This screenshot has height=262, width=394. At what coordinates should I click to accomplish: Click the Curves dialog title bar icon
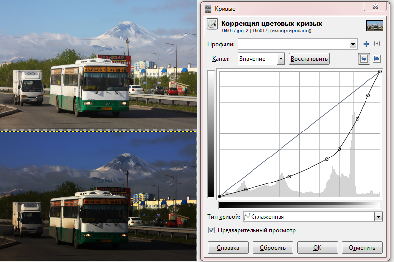point(208,9)
